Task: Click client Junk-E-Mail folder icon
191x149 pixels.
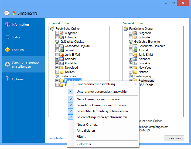Action: point(62,55)
